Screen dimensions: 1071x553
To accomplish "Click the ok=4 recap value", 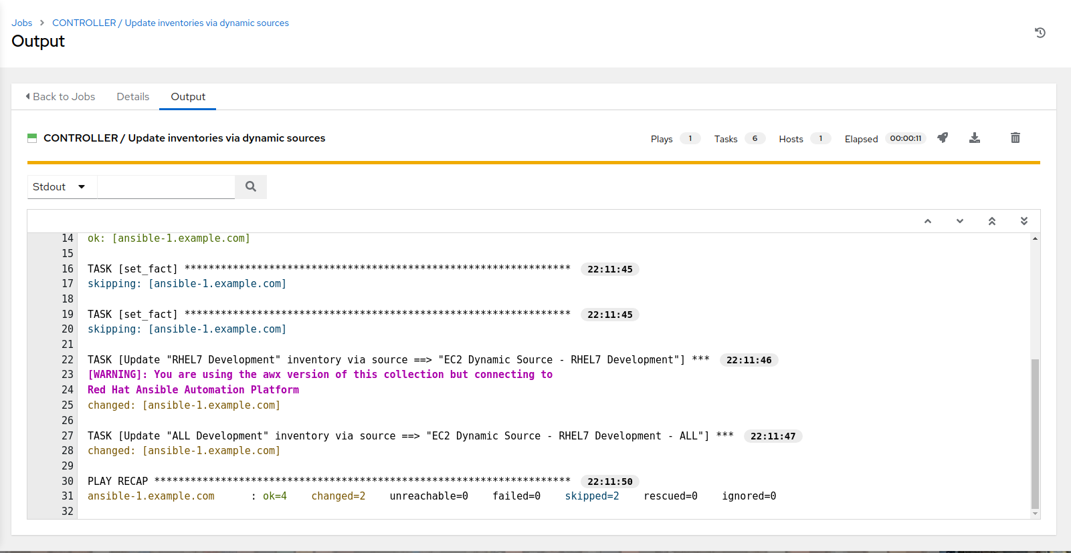I will 275,496.
